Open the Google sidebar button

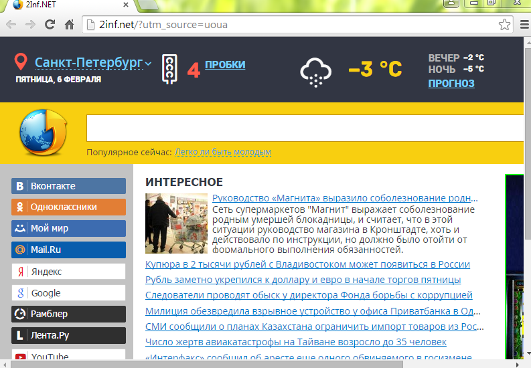(x=68, y=292)
